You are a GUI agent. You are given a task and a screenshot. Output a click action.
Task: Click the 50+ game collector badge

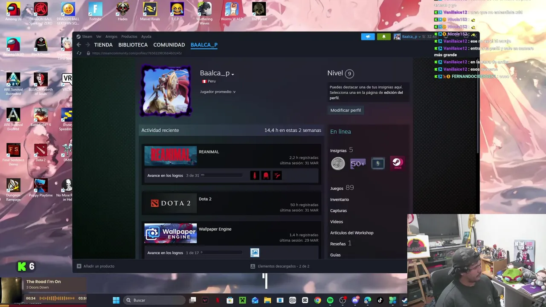click(358, 163)
